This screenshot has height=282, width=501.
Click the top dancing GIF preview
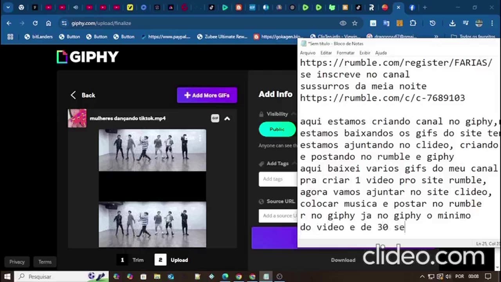pyautogui.click(x=152, y=150)
